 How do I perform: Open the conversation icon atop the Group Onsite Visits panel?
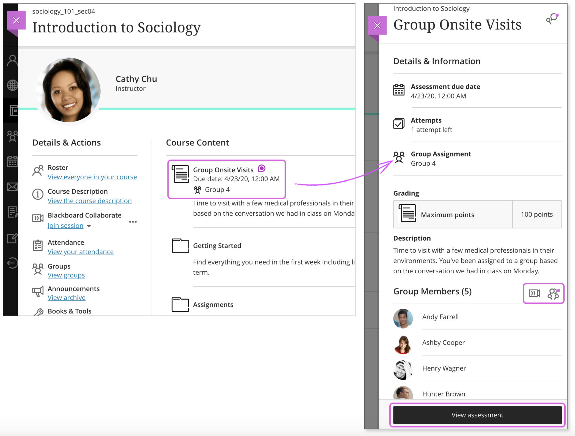[x=552, y=19]
